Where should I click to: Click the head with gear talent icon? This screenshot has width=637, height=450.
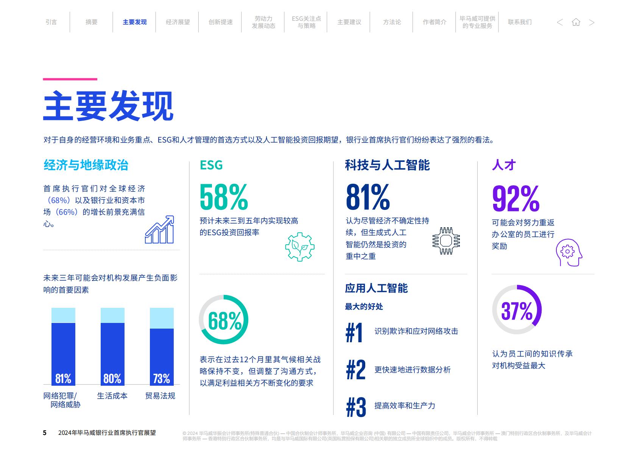point(569,253)
